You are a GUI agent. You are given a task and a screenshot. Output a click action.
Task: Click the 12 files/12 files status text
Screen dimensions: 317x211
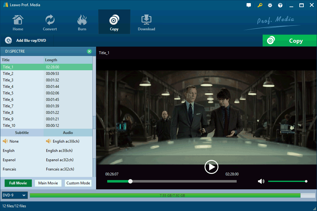(14, 206)
